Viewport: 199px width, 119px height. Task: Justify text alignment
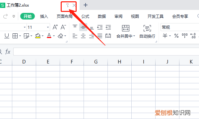(x=100, y=36)
